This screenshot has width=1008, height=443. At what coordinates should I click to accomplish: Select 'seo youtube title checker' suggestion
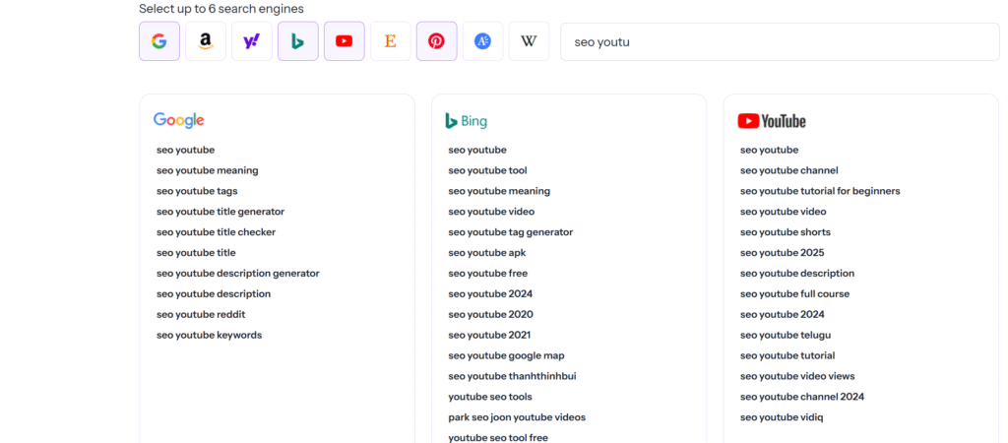coord(216,232)
